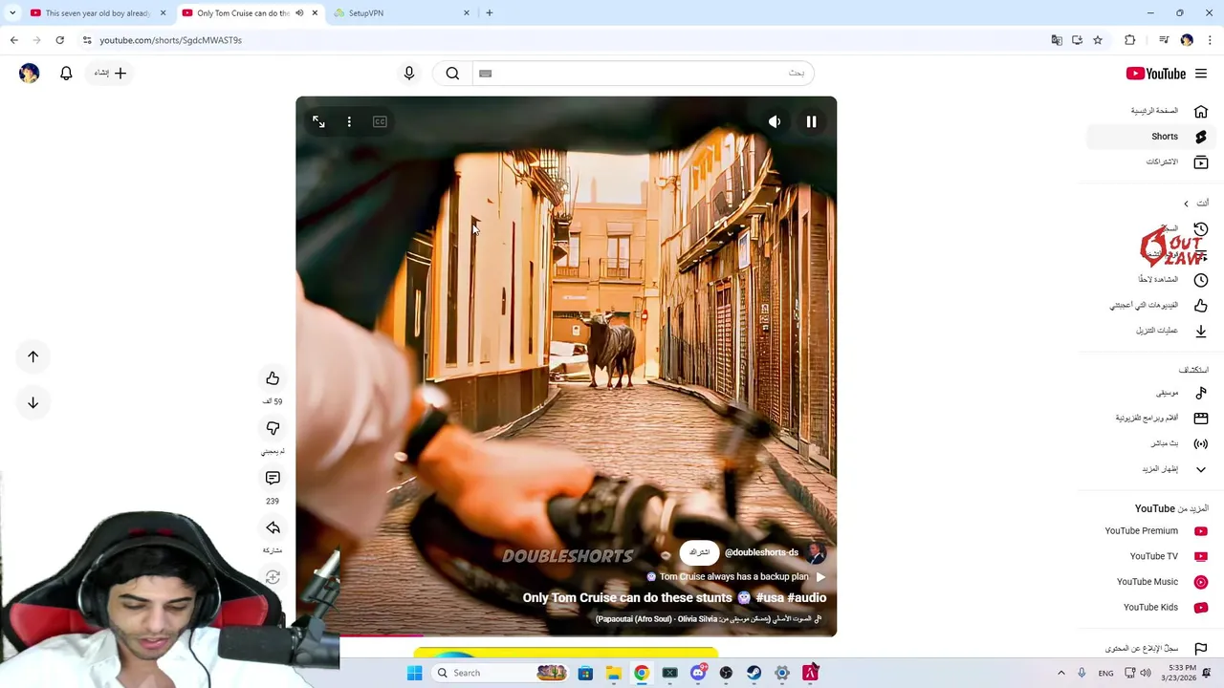
Task: Open the account avatar menu in YouTube header
Action: 29,74
